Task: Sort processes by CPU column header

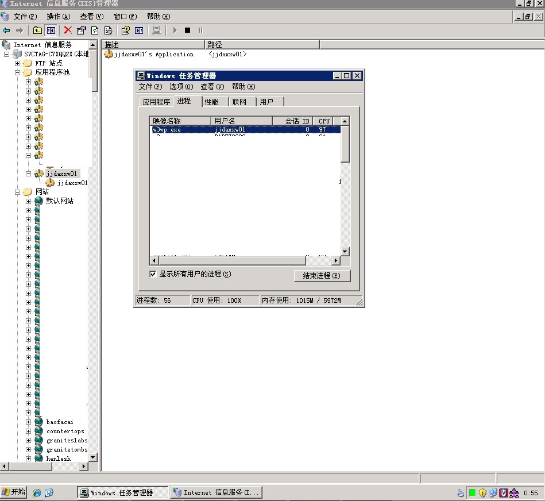Action: coord(323,121)
